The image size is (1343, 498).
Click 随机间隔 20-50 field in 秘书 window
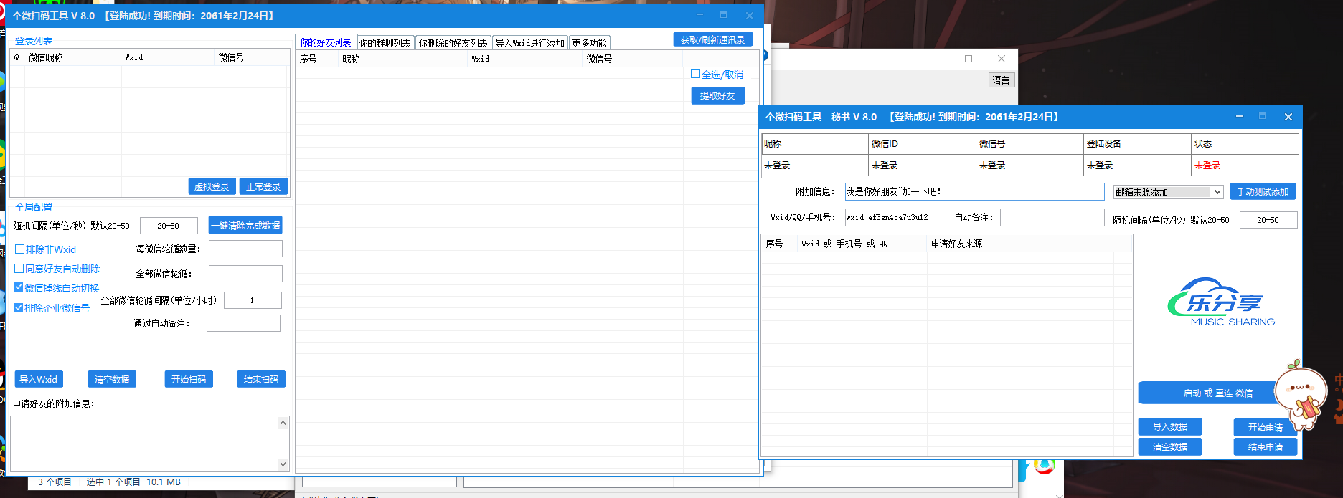point(1268,220)
